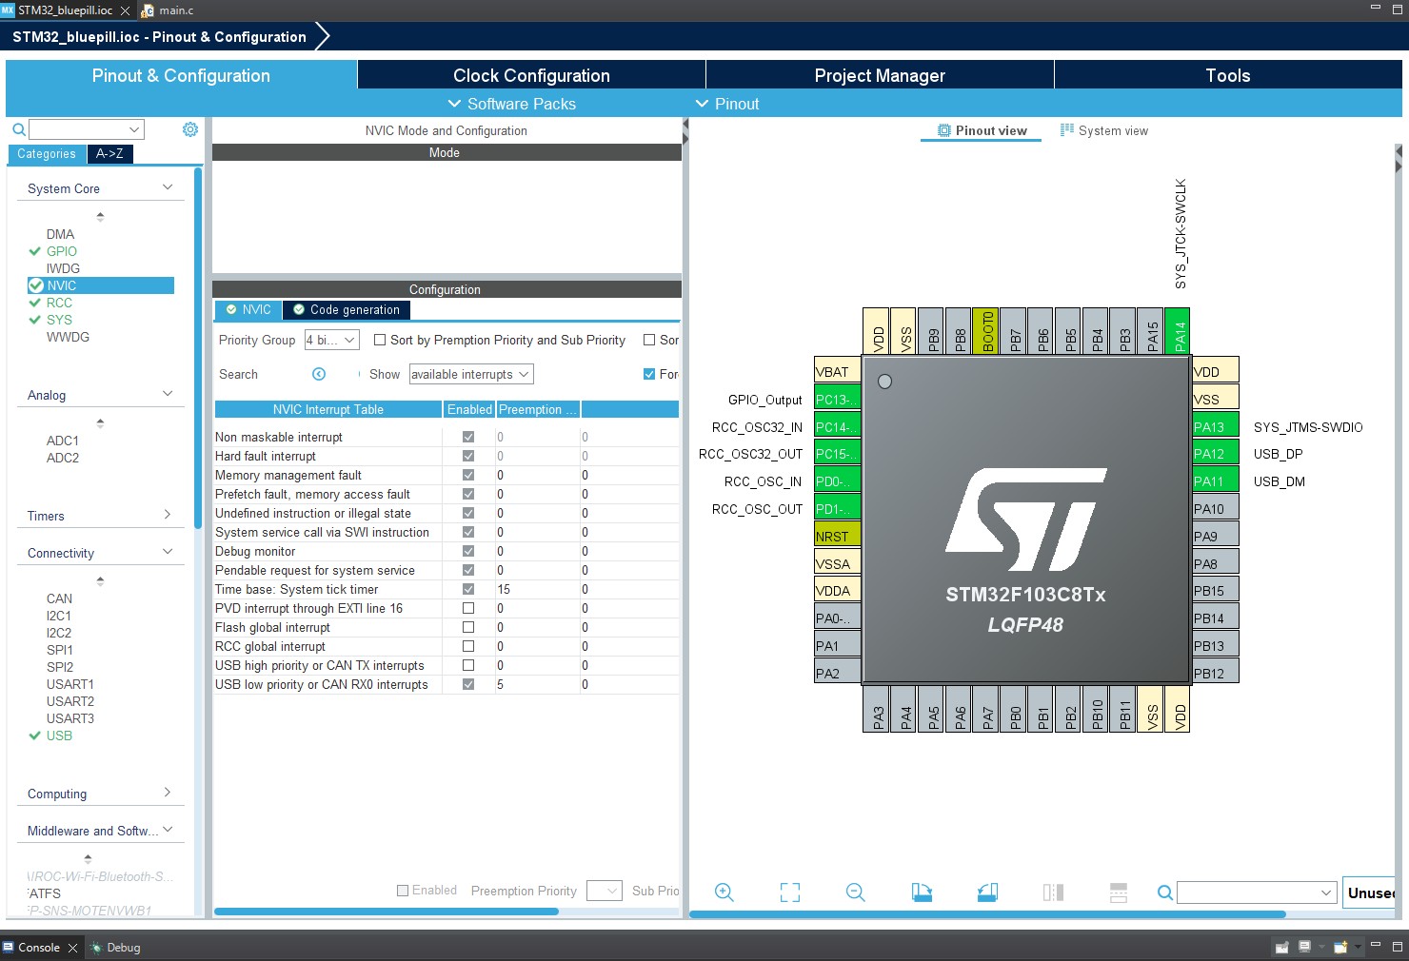1409x961 pixels.
Task: Expand the Timers category
Action: [168, 514]
